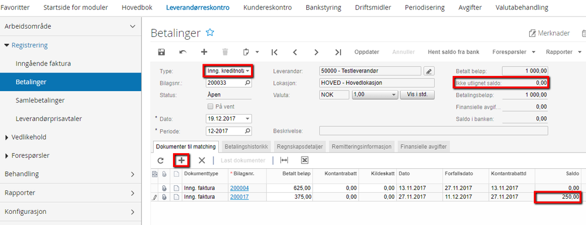
Task: Open invoice link 200017
Action: click(239, 198)
